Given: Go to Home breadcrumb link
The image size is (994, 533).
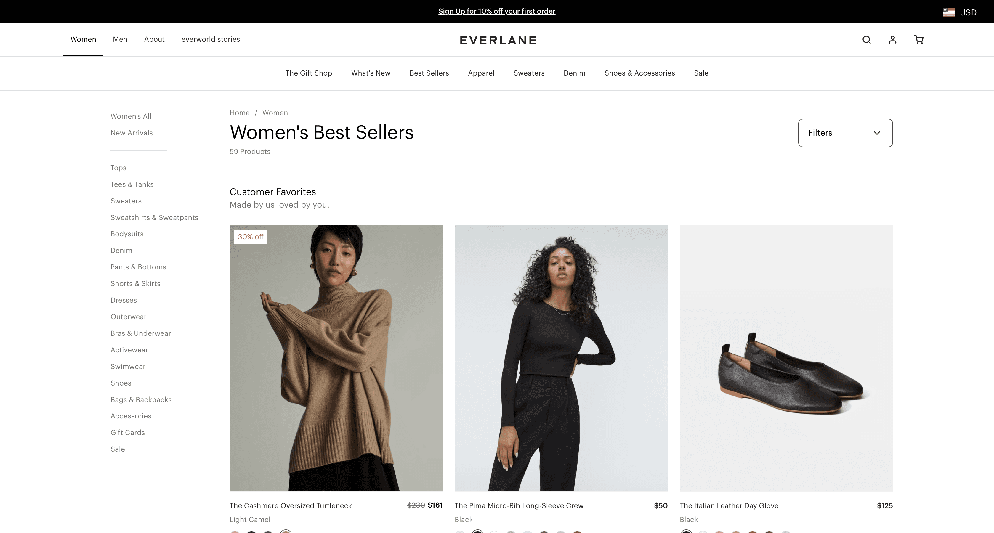Looking at the screenshot, I should pos(239,113).
